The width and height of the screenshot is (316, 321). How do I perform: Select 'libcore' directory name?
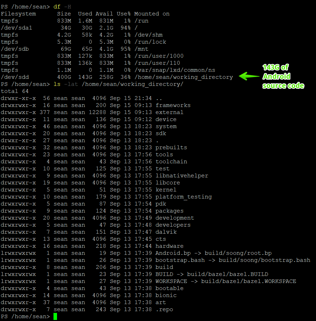point(168,183)
